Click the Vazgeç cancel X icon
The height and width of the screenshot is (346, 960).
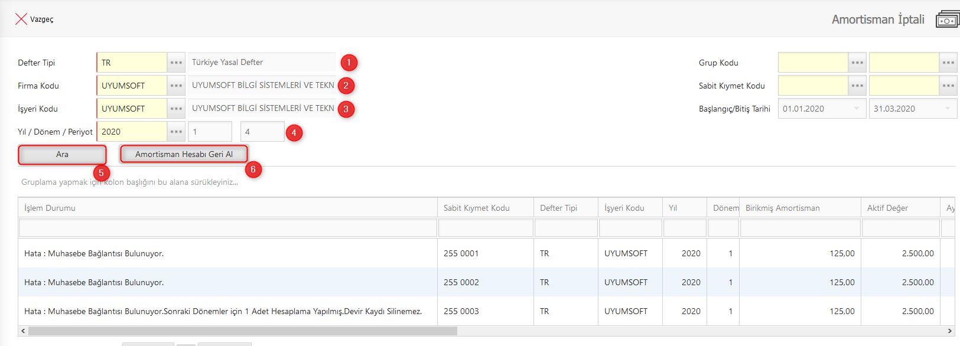21,19
